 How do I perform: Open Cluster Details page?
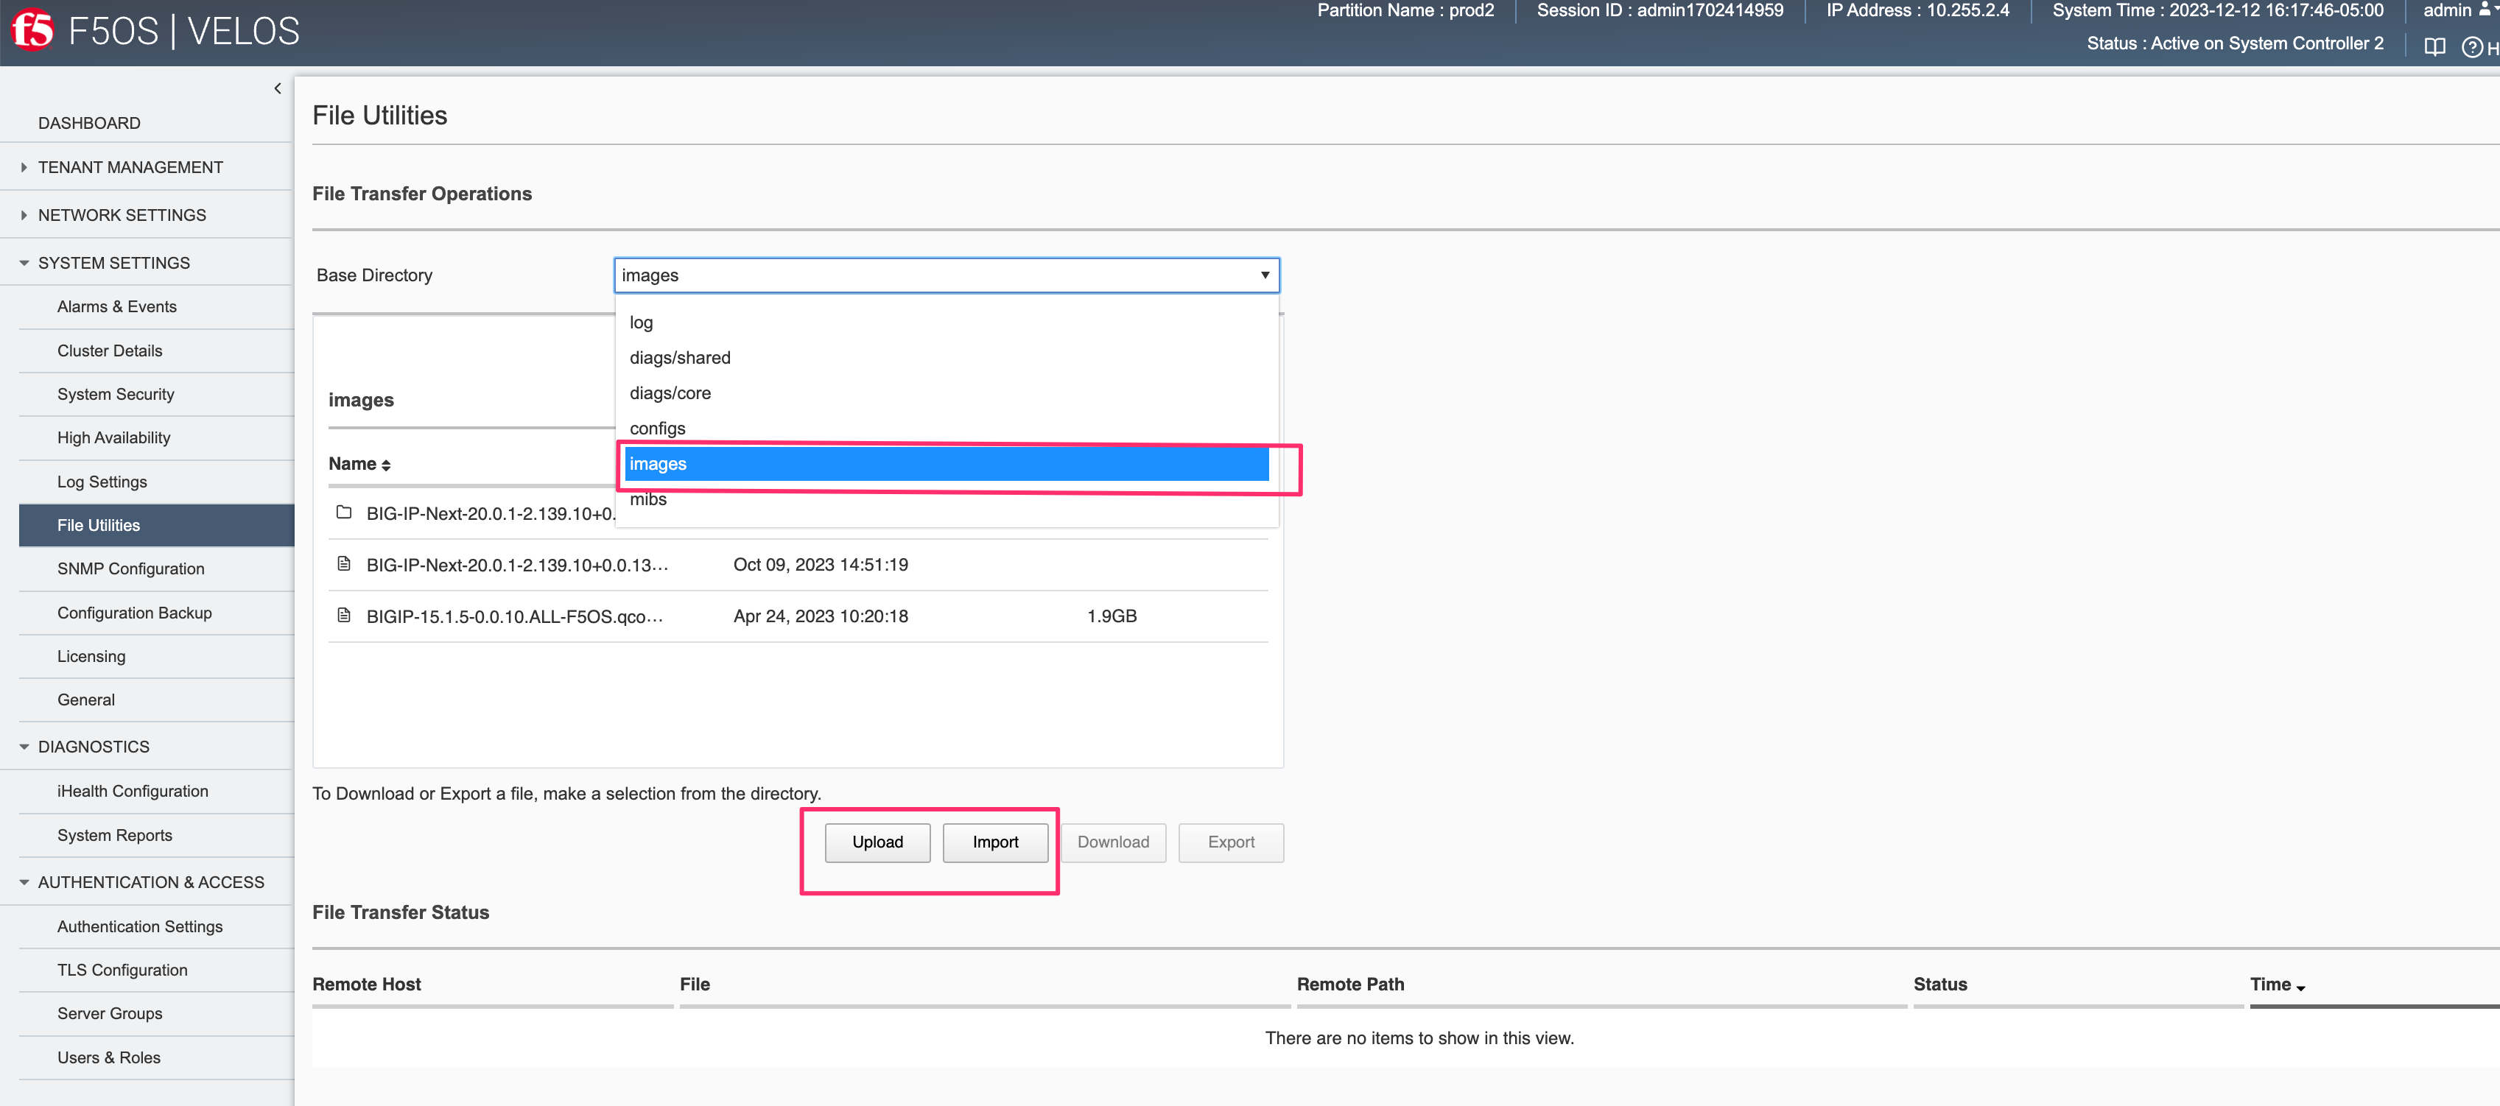point(110,351)
